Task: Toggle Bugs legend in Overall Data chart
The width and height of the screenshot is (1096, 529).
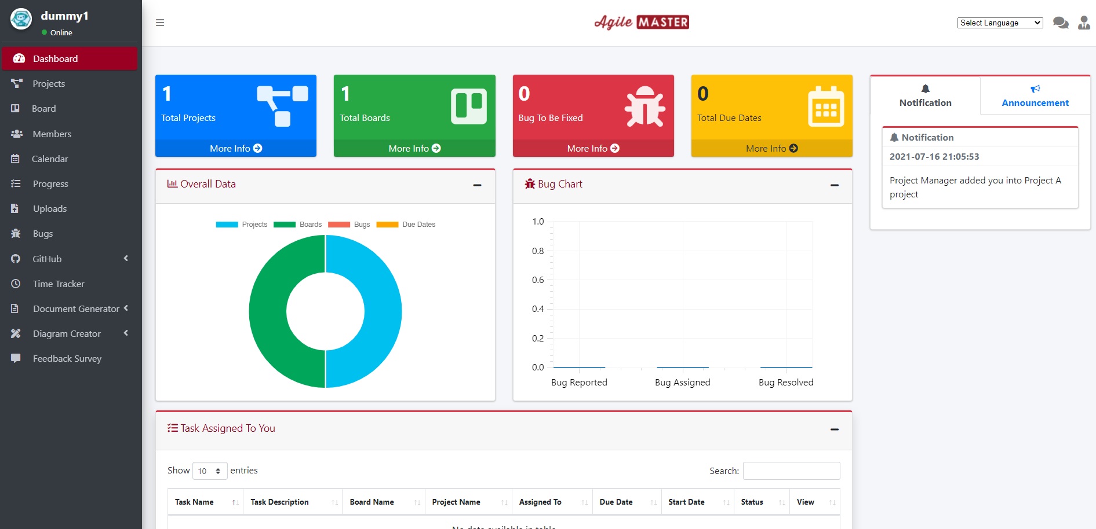Action: (x=349, y=225)
